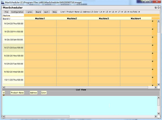Viewport: 162px width, 120px height.
Task: Click the schedule grid scroll up arrow
Action: (158, 21)
